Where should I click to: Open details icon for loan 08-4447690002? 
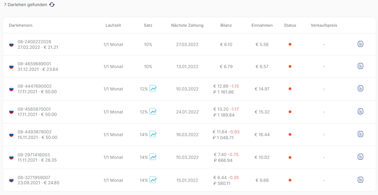pyautogui.click(x=360, y=88)
